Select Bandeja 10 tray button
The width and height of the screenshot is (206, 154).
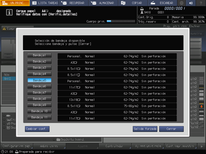39,111
